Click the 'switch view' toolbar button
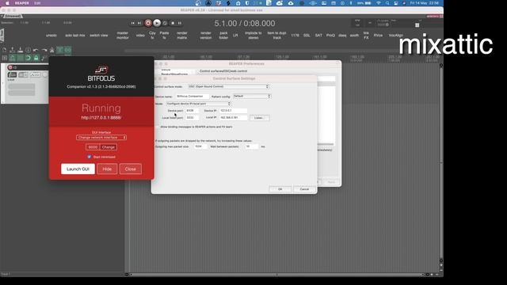 [x=98, y=35]
